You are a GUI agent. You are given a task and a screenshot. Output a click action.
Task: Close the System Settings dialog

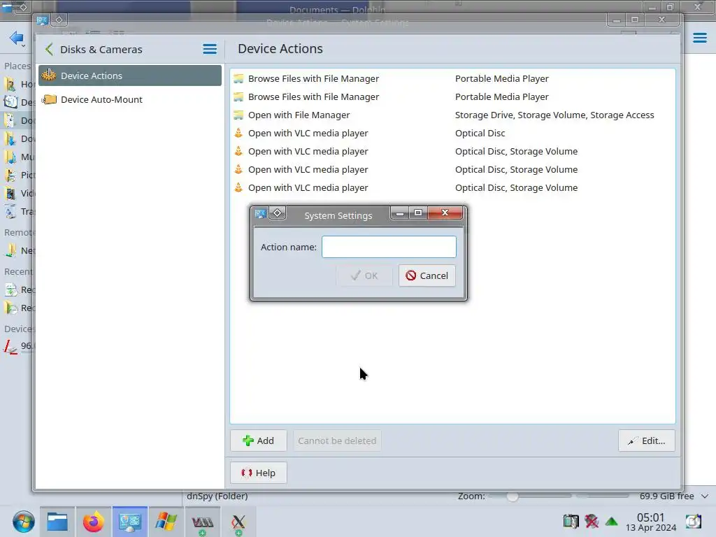click(445, 213)
